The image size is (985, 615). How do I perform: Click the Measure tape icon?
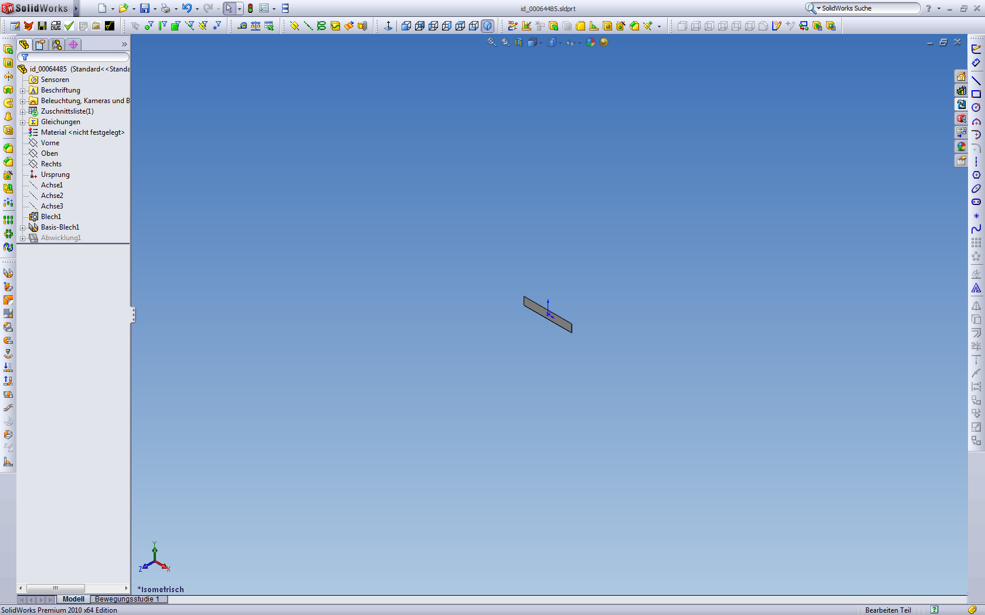242,26
